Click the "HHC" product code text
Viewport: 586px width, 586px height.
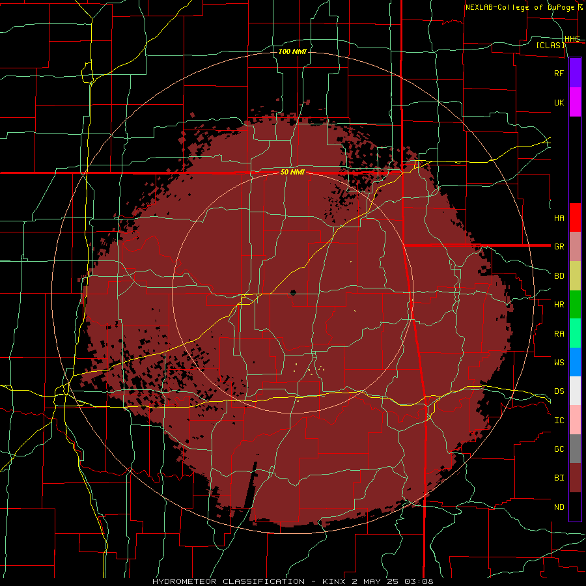tap(572, 39)
